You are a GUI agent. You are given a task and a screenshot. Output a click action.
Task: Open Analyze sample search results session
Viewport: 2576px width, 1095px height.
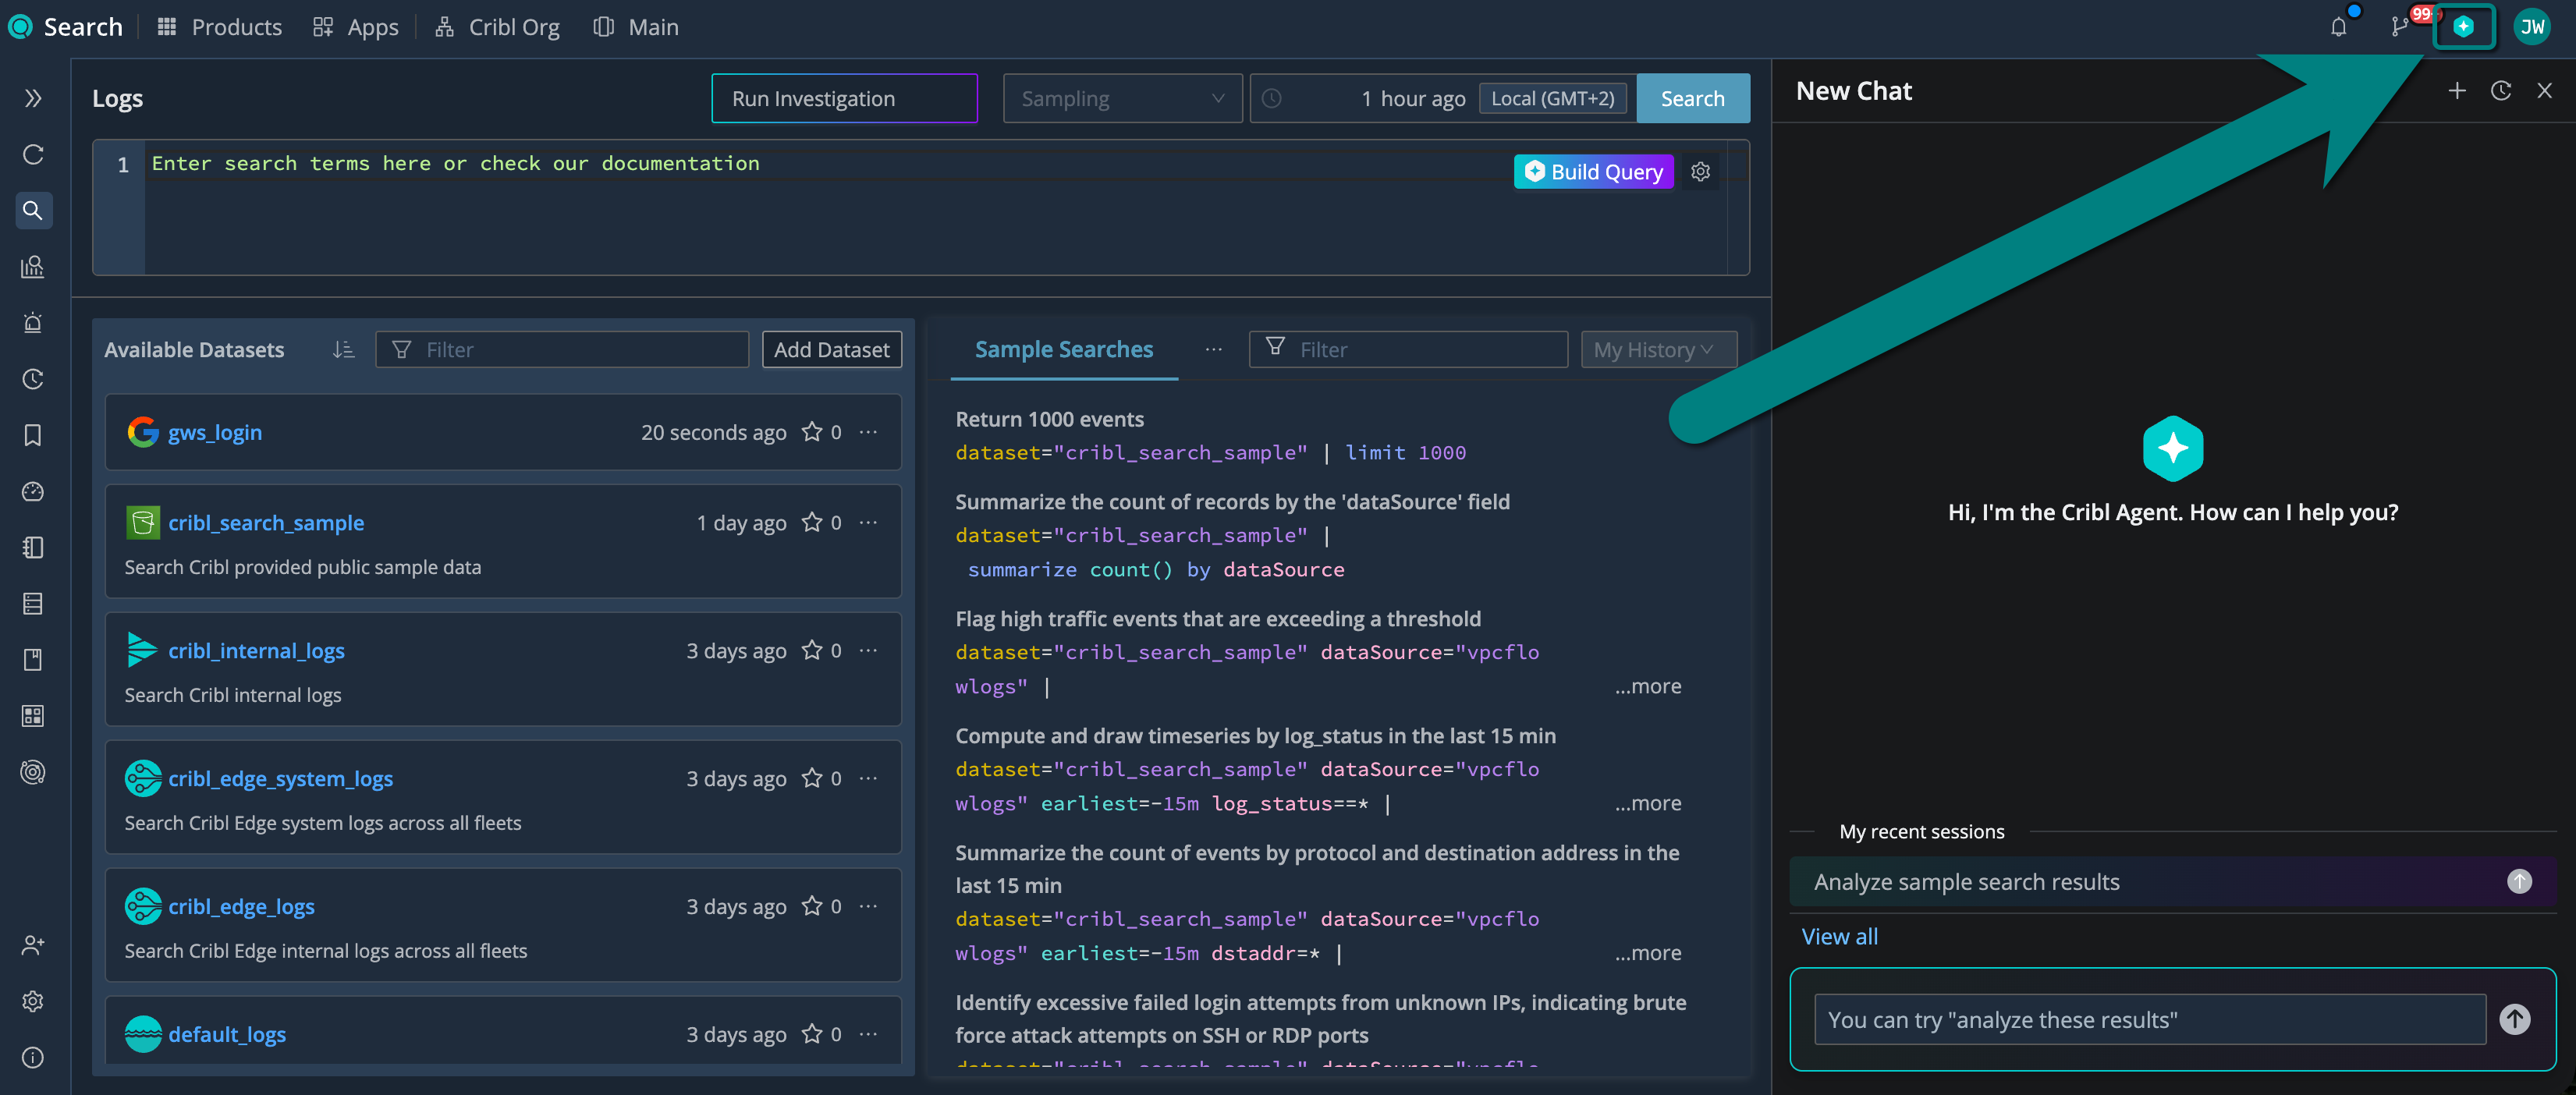click(x=2172, y=882)
